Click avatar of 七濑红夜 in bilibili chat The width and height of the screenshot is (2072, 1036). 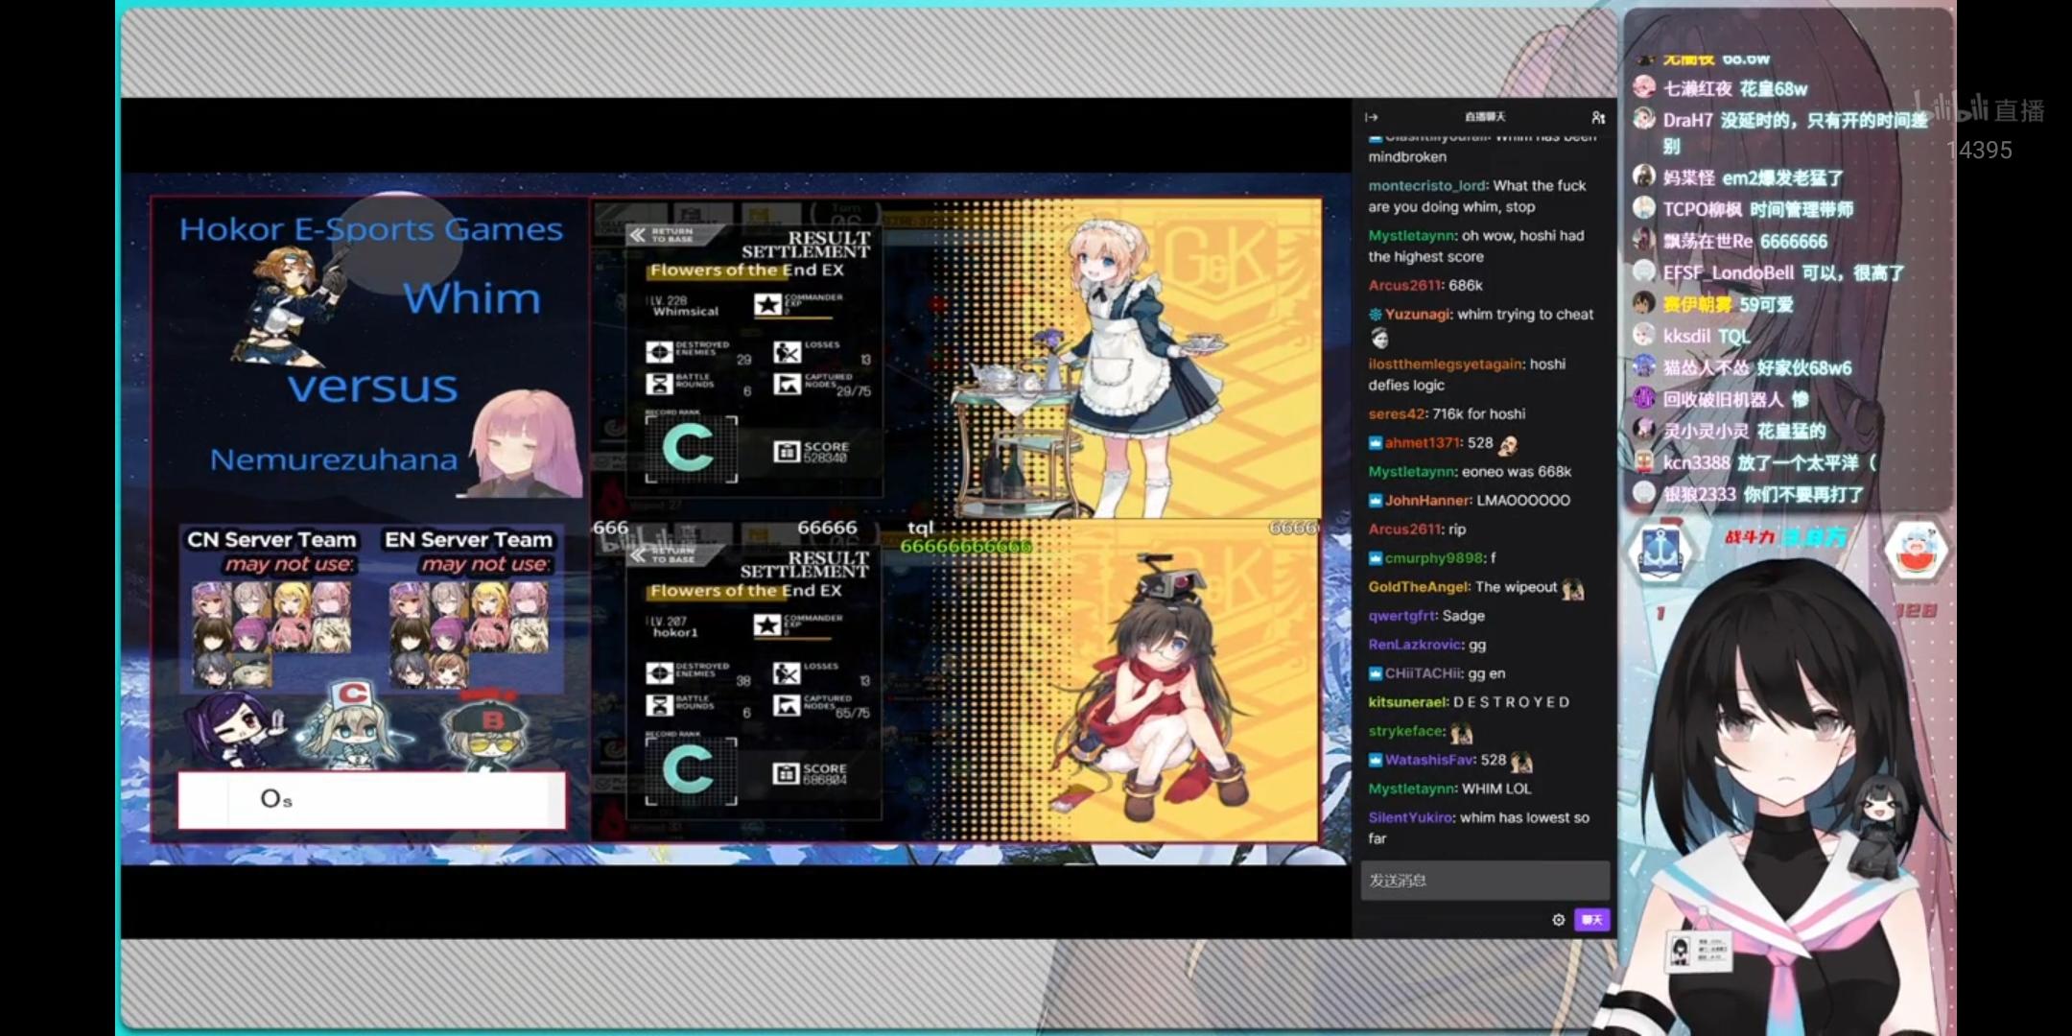(x=1644, y=87)
